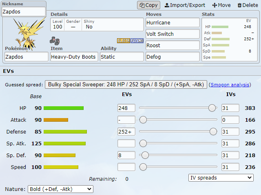Apply the guessed Bulky Special Sweeper spread
This screenshot has width=261, height=195.
pyautogui.click(x=126, y=85)
